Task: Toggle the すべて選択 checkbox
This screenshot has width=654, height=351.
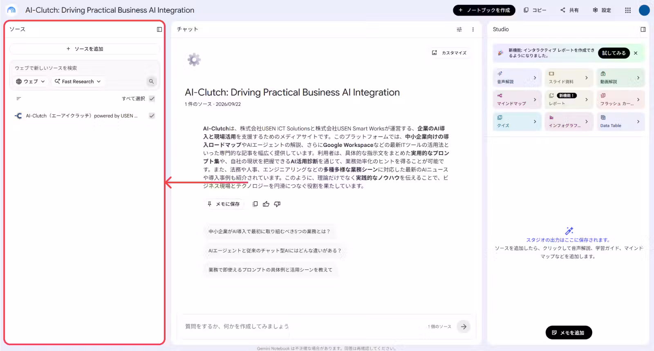Action: 152,99
